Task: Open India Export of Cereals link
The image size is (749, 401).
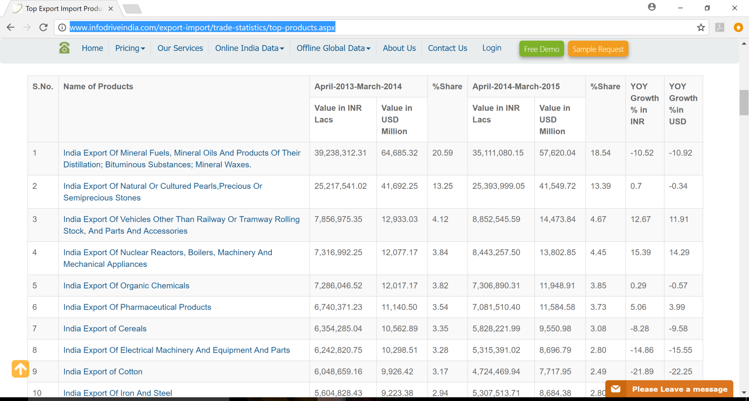Action: point(105,328)
